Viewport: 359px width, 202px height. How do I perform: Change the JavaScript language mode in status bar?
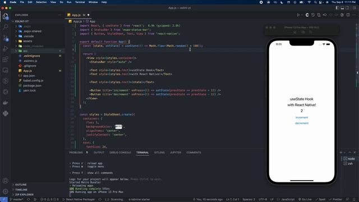tap(287, 200)
